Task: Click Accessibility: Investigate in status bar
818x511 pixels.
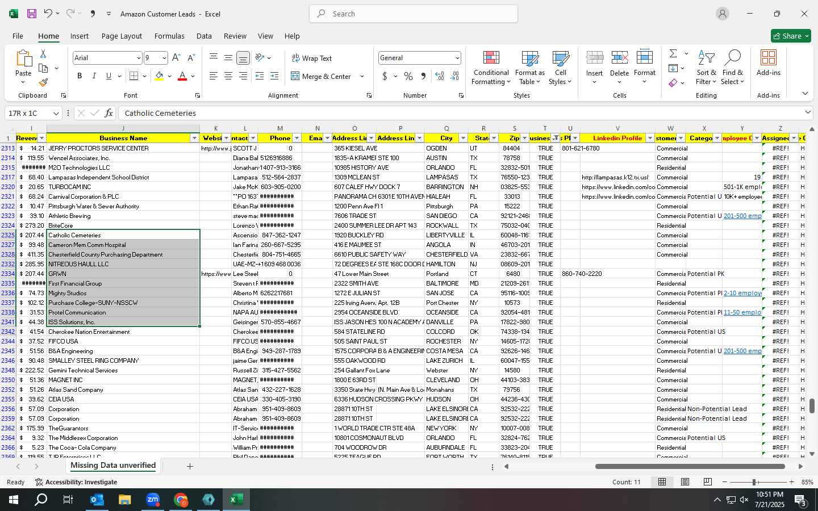Action: (76, 482)
